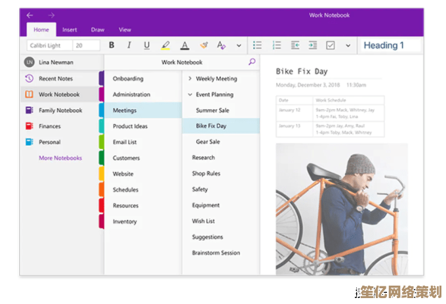The image size is (446, 304).
Task: Click the More Notebooks link
Action: pos(60,158)
